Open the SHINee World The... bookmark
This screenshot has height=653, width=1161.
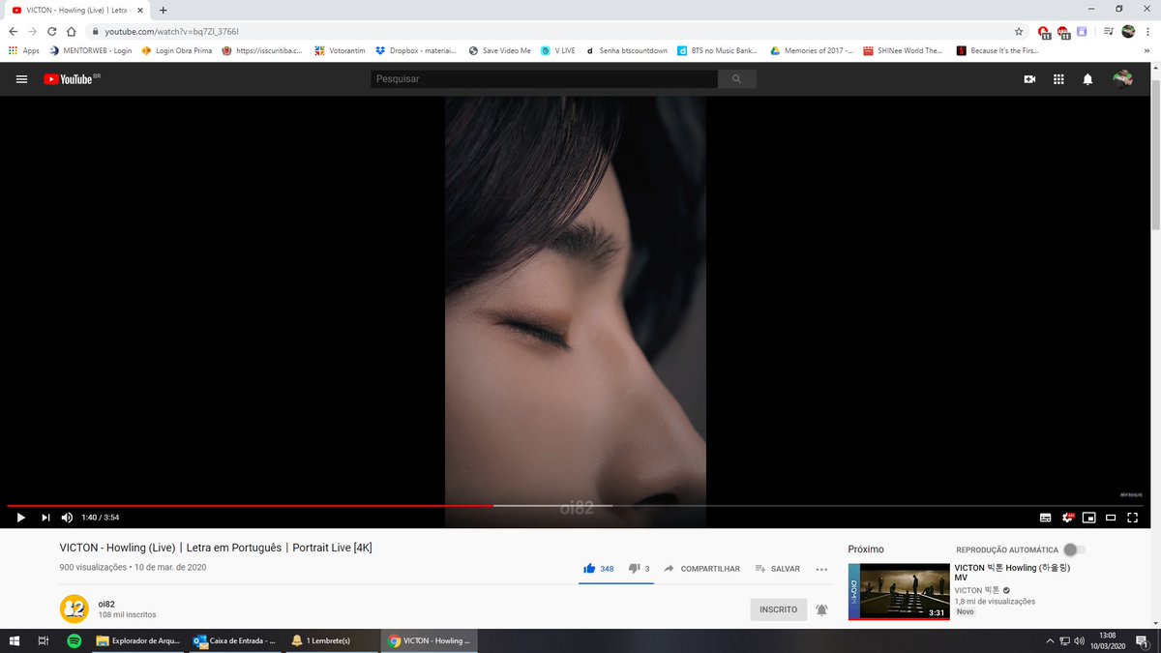click(903, 50)
